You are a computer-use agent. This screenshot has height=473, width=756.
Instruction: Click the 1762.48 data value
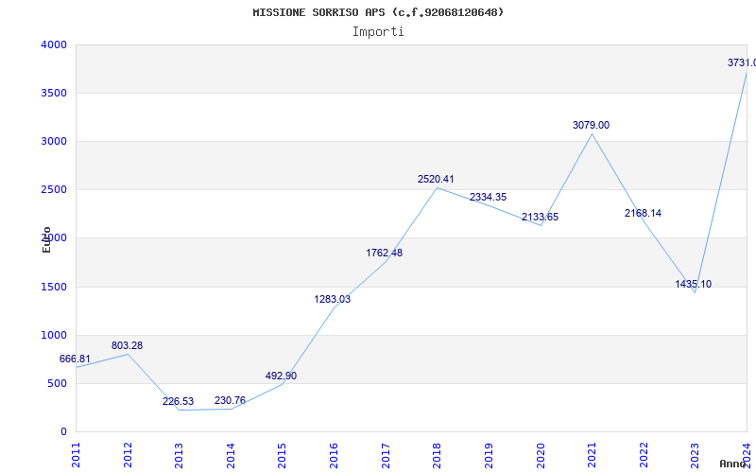tap(385, 253)
